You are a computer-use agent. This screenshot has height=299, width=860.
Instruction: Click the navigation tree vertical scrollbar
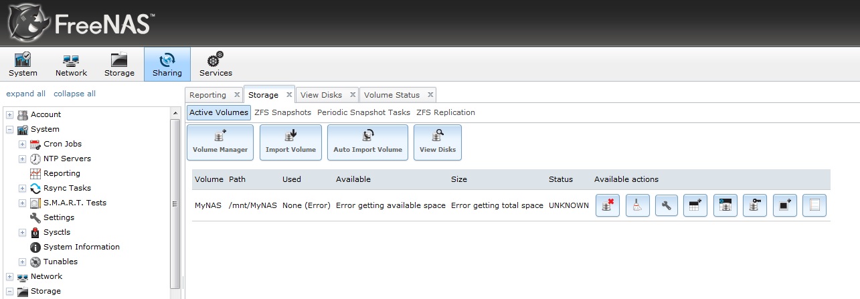tap(175, 203)
